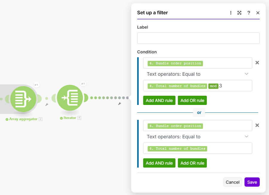Click the wrench icon after Array aggregator
This screenshot has height=195, width=269.
(47, 105)
